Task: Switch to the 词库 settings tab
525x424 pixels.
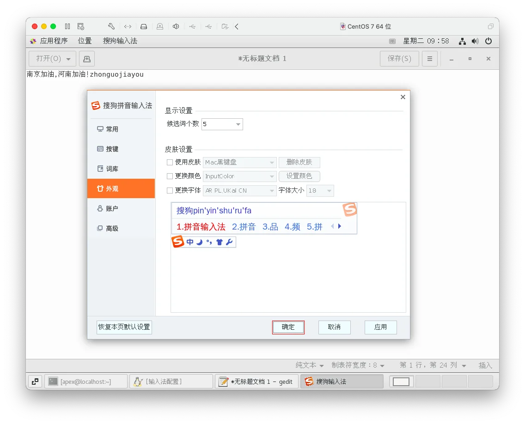Action: point(121,169)
